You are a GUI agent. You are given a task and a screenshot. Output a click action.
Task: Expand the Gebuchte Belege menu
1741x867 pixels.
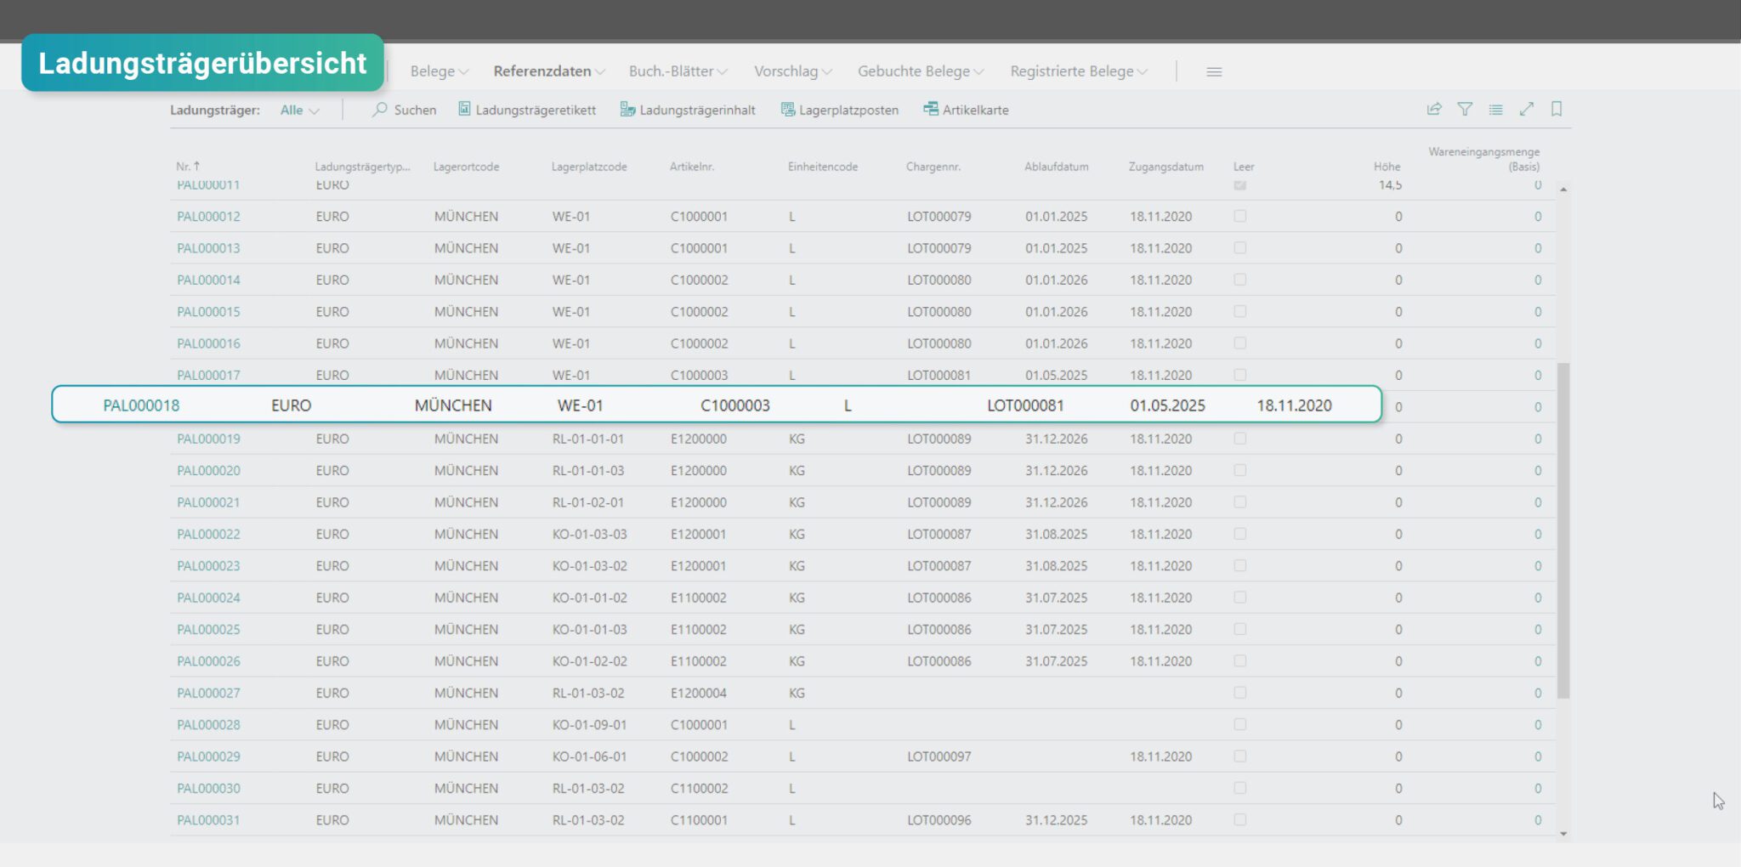[x=921, y=71]
